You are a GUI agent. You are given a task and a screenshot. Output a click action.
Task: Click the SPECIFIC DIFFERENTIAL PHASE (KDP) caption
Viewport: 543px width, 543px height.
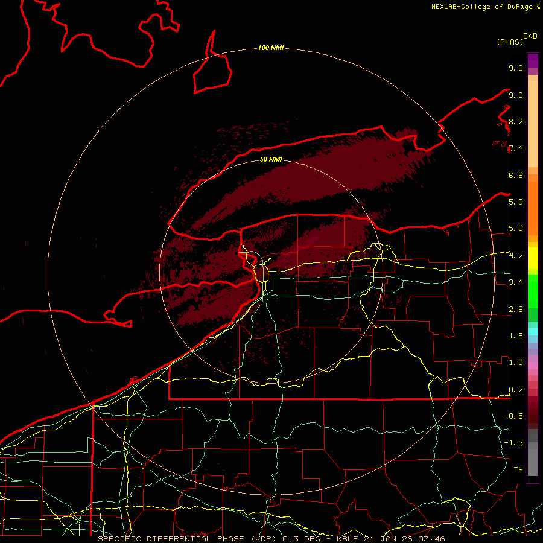[188, 539]
